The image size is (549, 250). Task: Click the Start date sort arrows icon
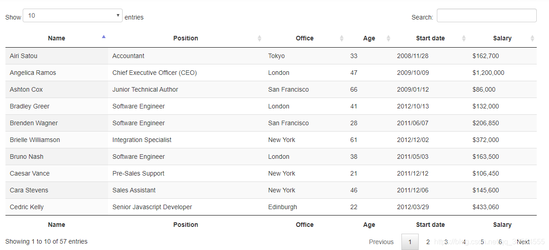pos(464,39)
